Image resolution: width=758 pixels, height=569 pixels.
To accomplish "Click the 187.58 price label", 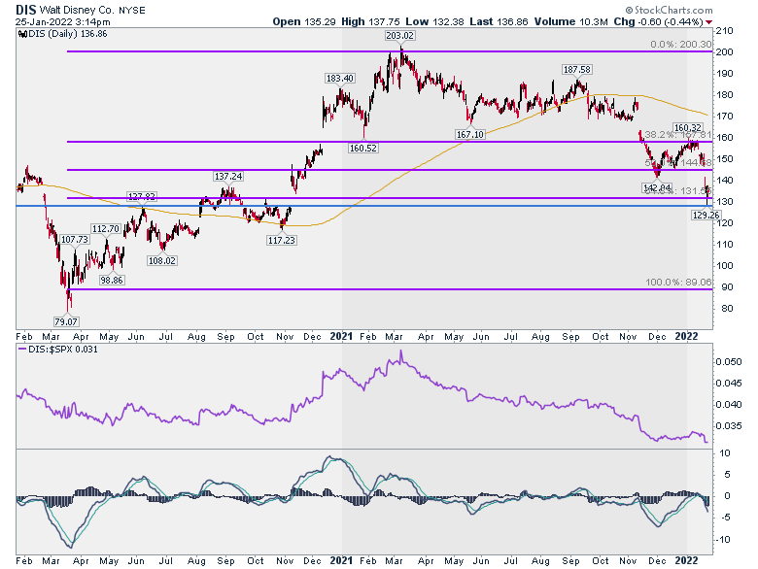I will [x=576, y=70].
